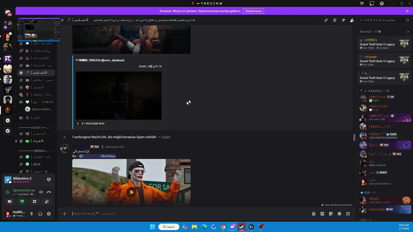This screenshot has width=413, height=232.
Task: Click the stream preview thumbnail overlay
Action: pos(39,30)
